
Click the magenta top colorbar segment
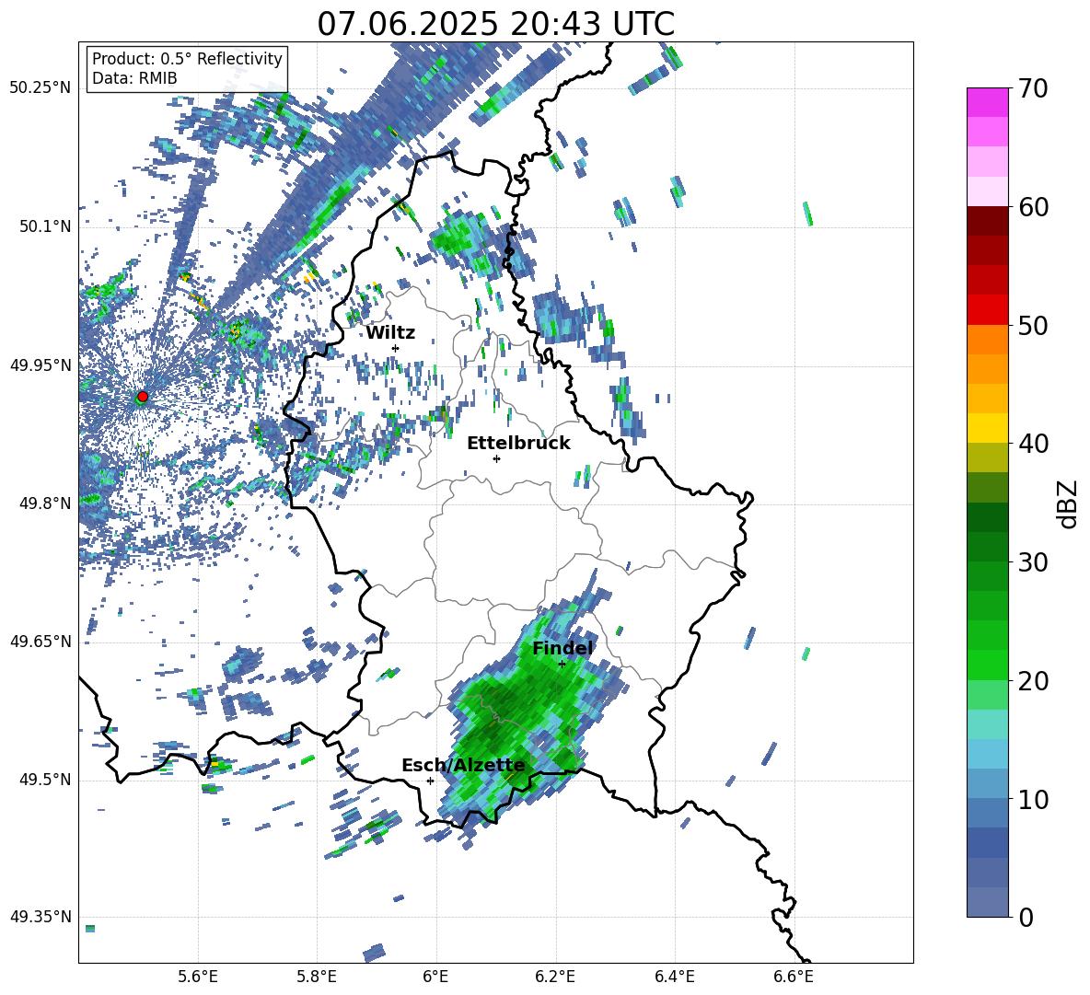pyautogui.click(x=987, y=103)
